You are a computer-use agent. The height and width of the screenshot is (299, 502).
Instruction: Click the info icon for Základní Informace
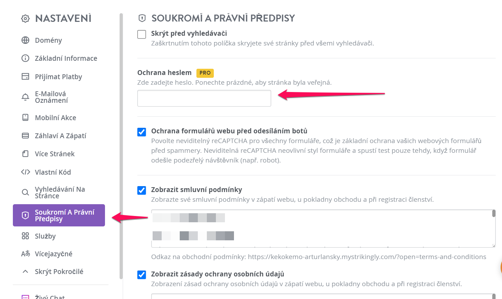[x=25, y=58]
